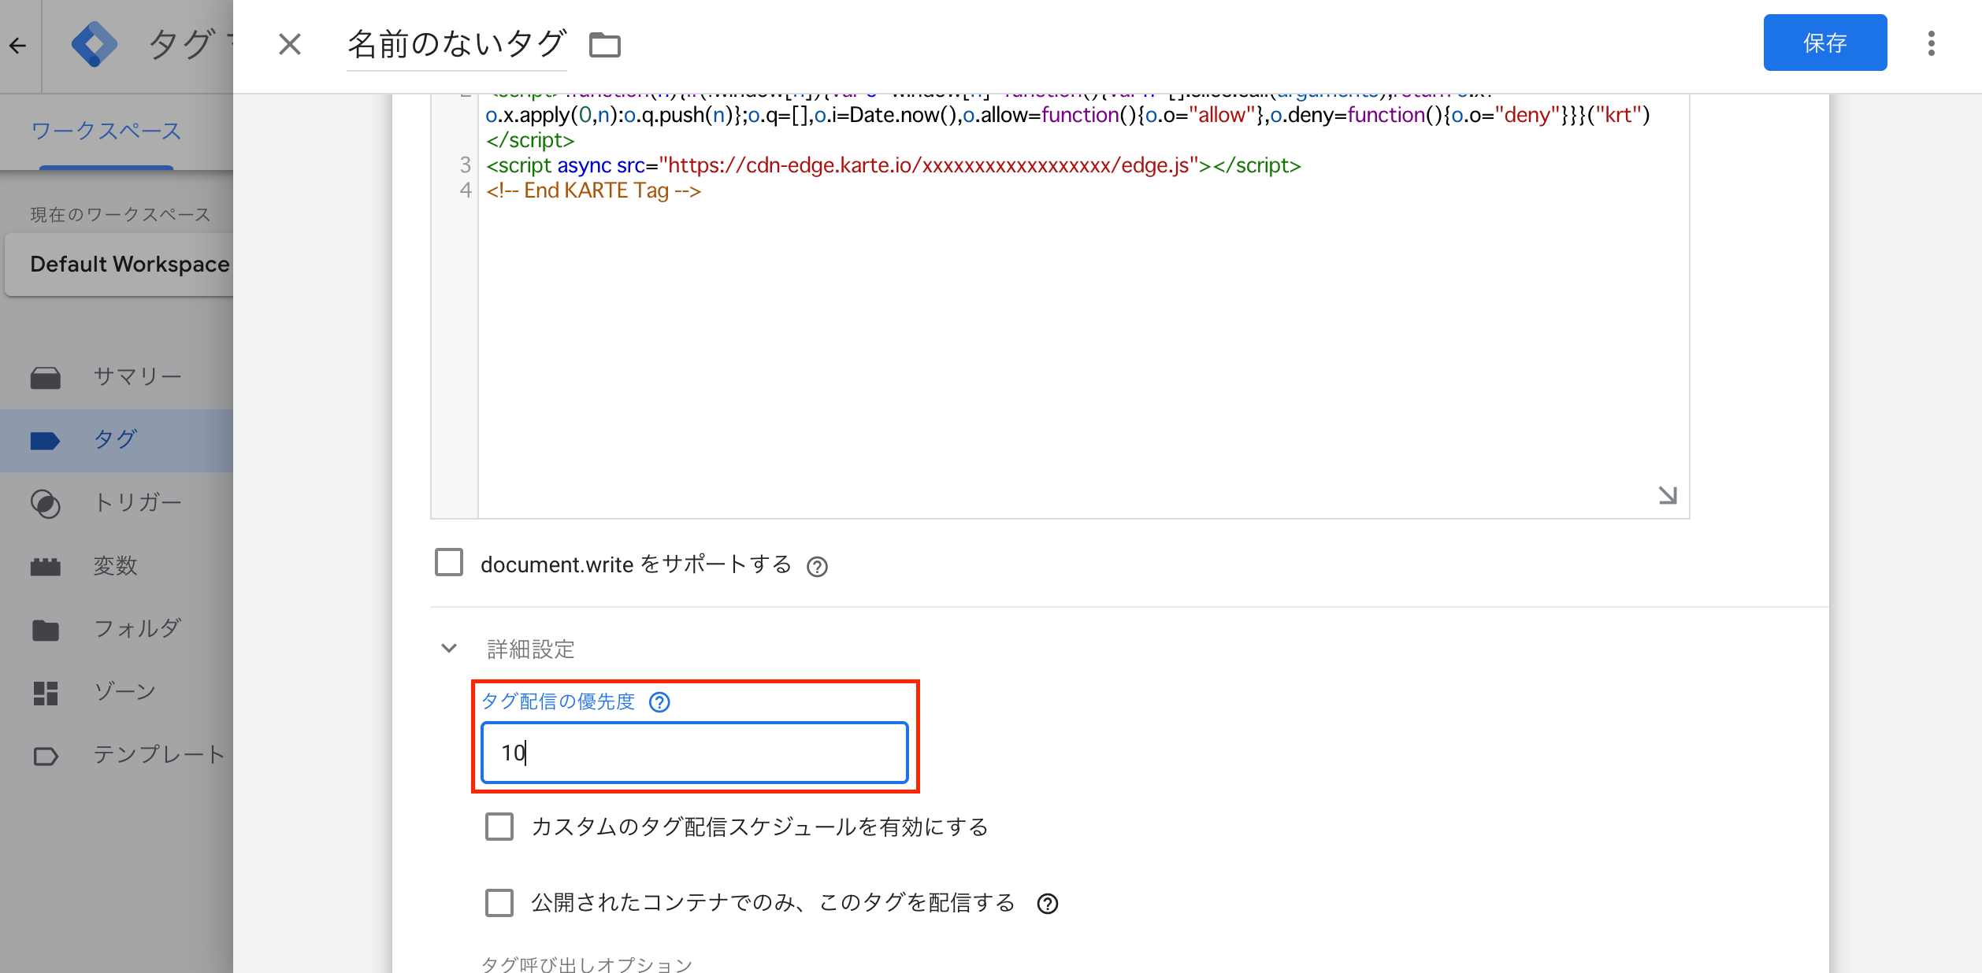
Task: Switch to the ワークスペース tab
Action: click(x=106, y=131)
